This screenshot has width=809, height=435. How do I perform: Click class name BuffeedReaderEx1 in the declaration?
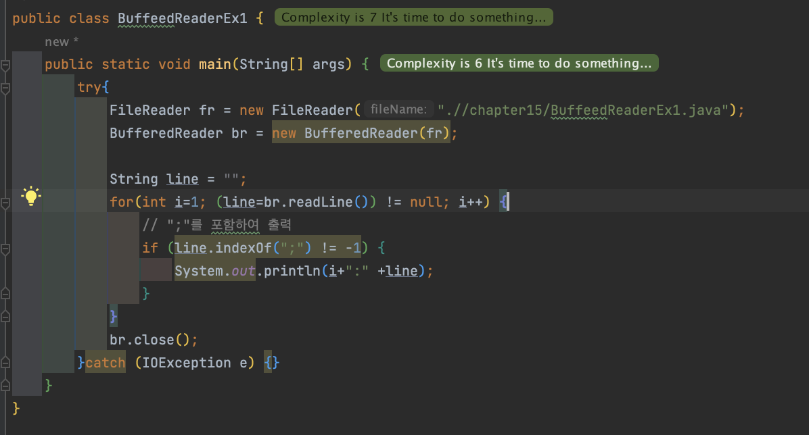[183, 18]
